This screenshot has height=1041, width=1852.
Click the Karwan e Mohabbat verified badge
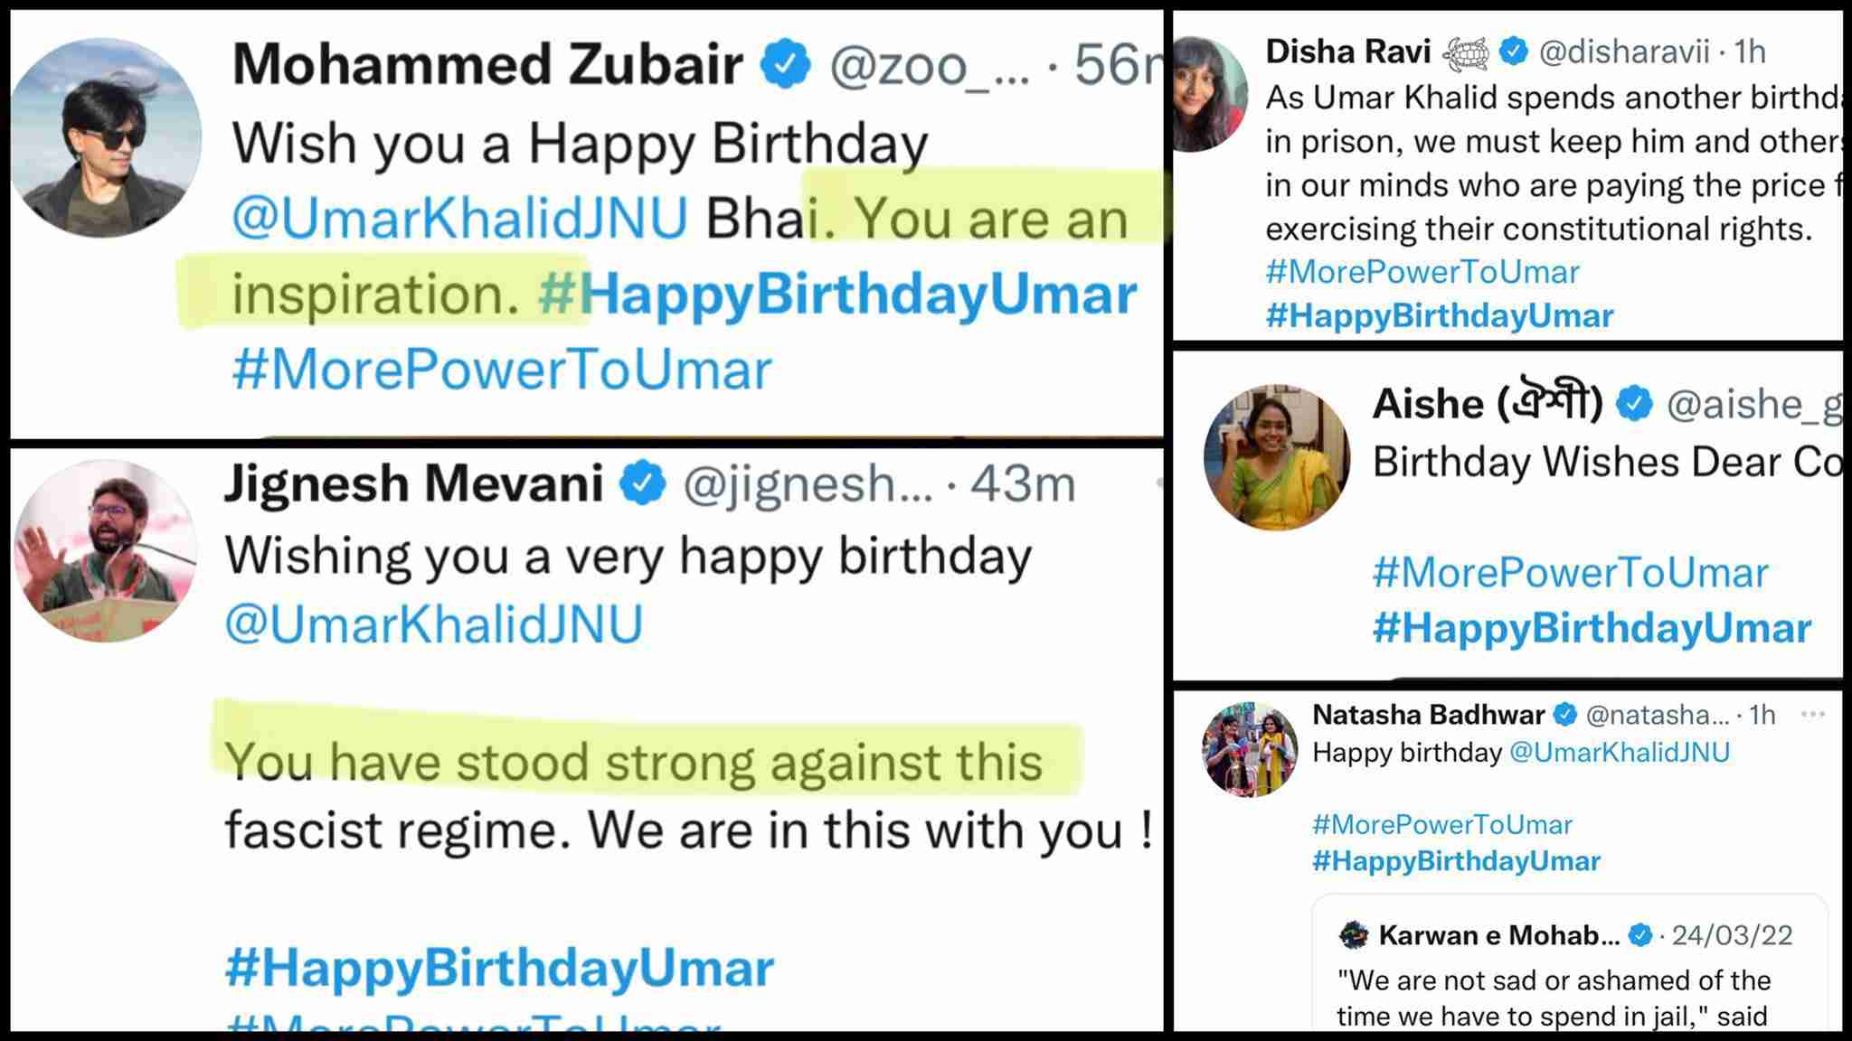[1640, 935]
